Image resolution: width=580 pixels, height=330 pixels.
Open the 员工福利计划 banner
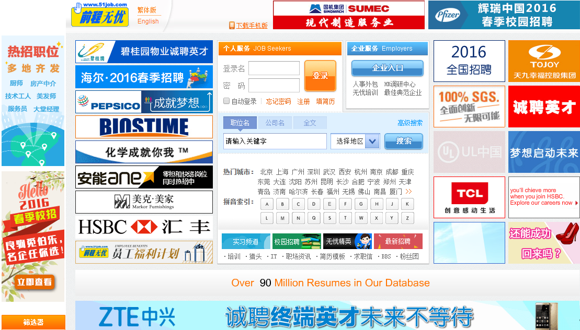point(144,252)
